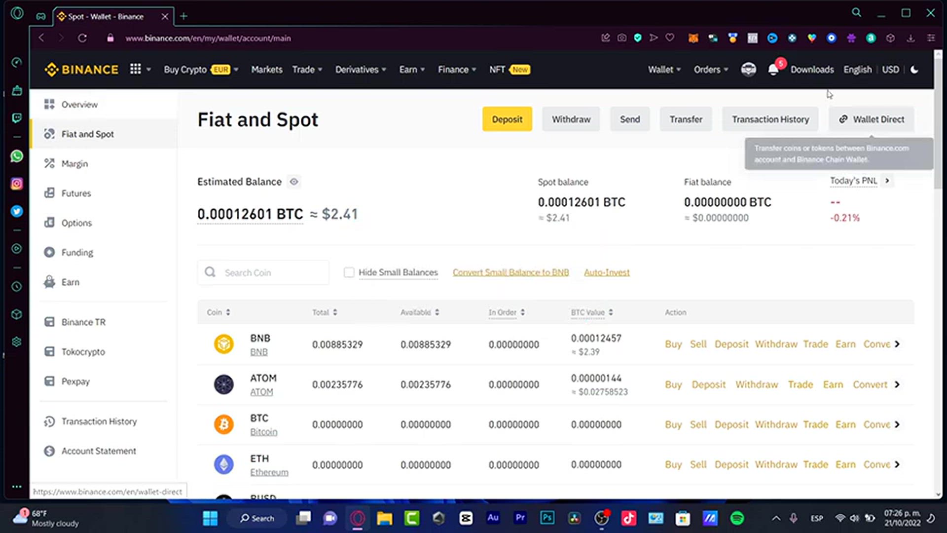Expand the Orders dropdown menu

tap(711, 70)
